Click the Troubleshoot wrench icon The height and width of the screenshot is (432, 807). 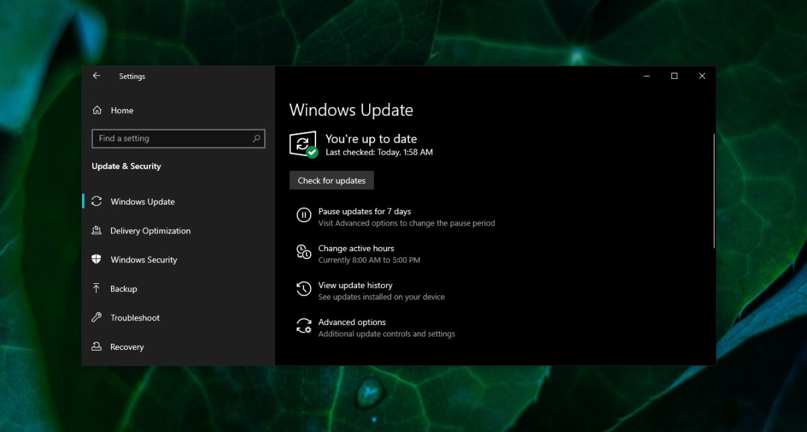pyautogui.click(x=97, y=318)
